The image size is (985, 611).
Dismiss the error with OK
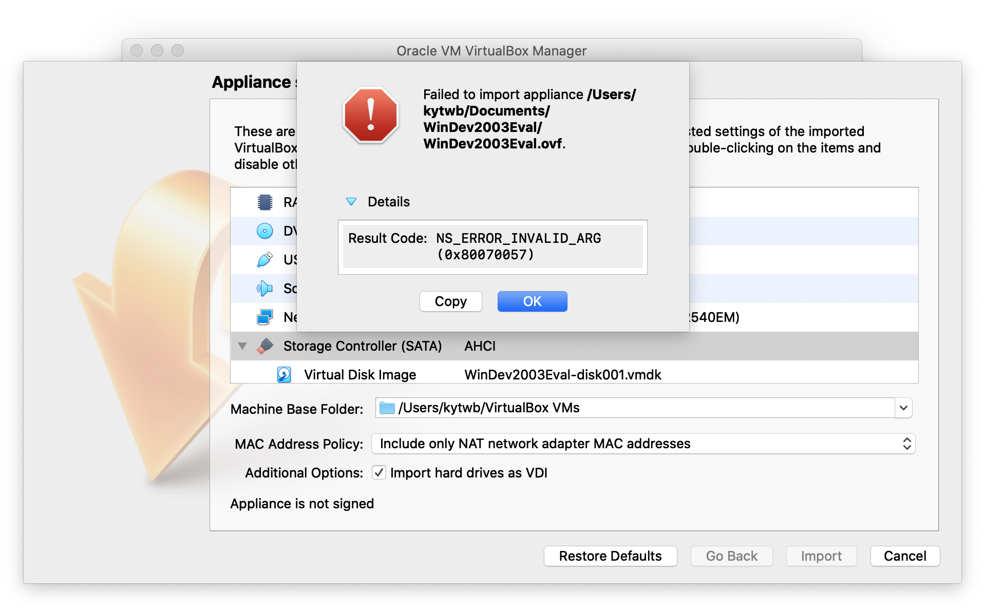(533, 301)
